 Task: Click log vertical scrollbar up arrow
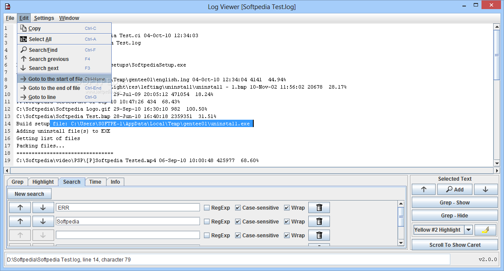pos(497,27)
